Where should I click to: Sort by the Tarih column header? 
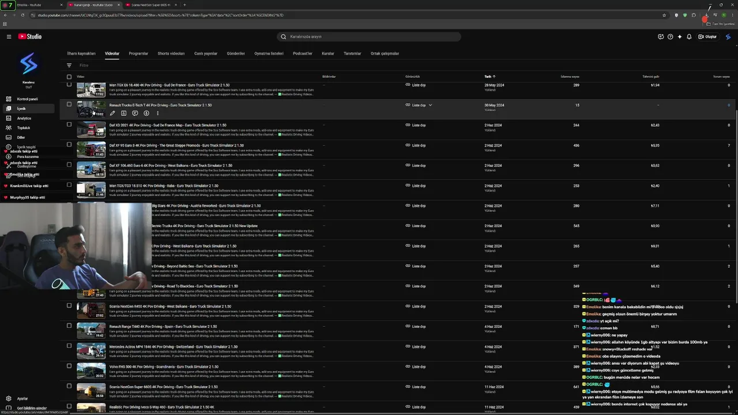490,77
